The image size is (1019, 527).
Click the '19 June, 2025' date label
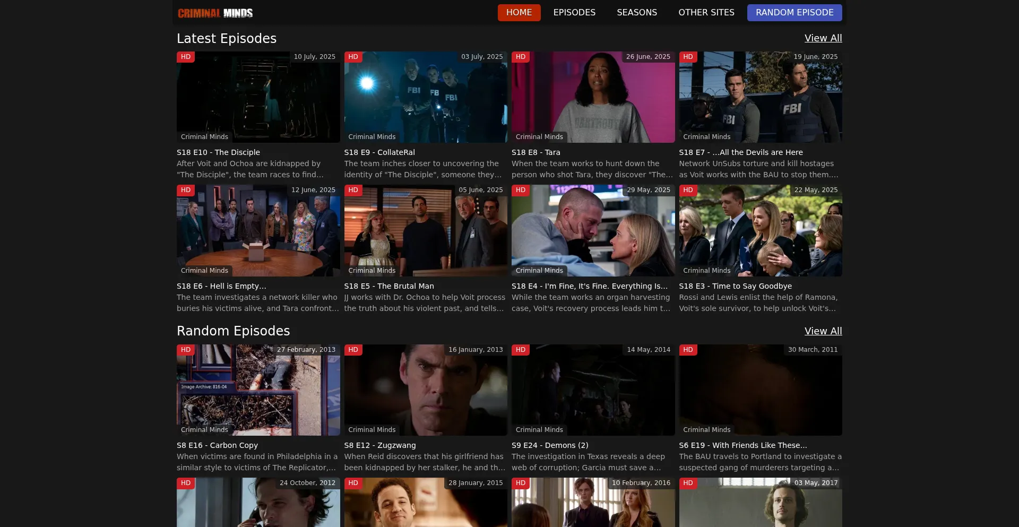816,57
